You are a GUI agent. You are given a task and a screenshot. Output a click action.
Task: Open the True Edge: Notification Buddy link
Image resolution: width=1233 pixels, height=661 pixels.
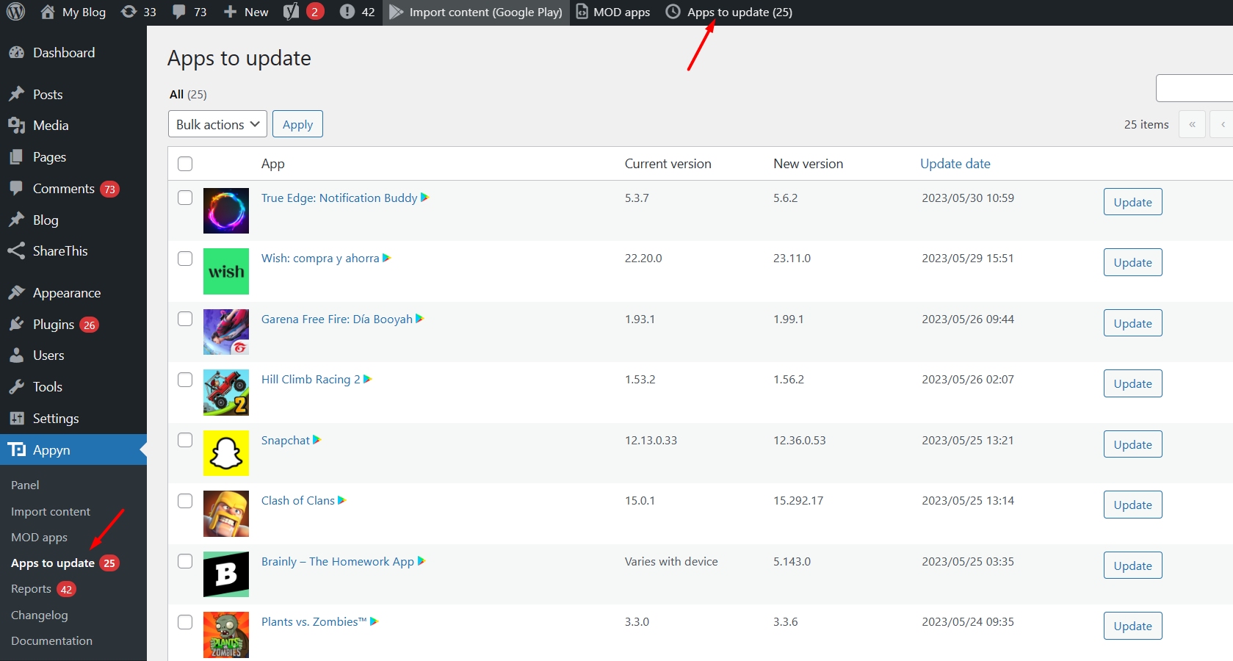[x=339, y=198]
